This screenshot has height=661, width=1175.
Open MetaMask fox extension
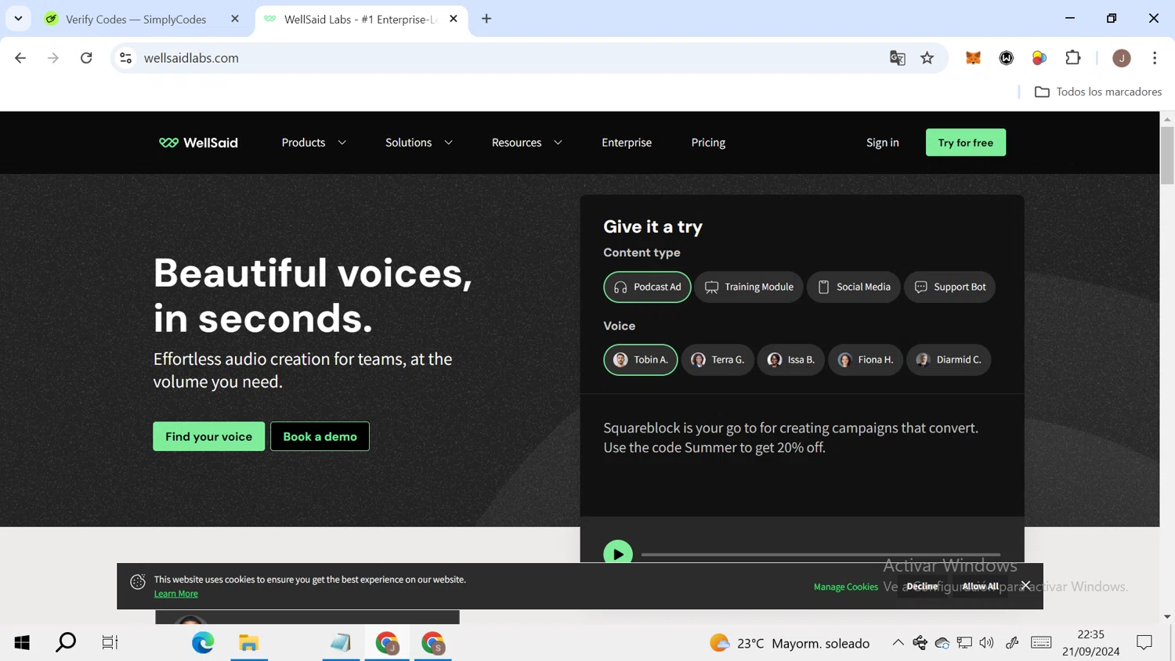pyautogui.click(x=973, y=58)
